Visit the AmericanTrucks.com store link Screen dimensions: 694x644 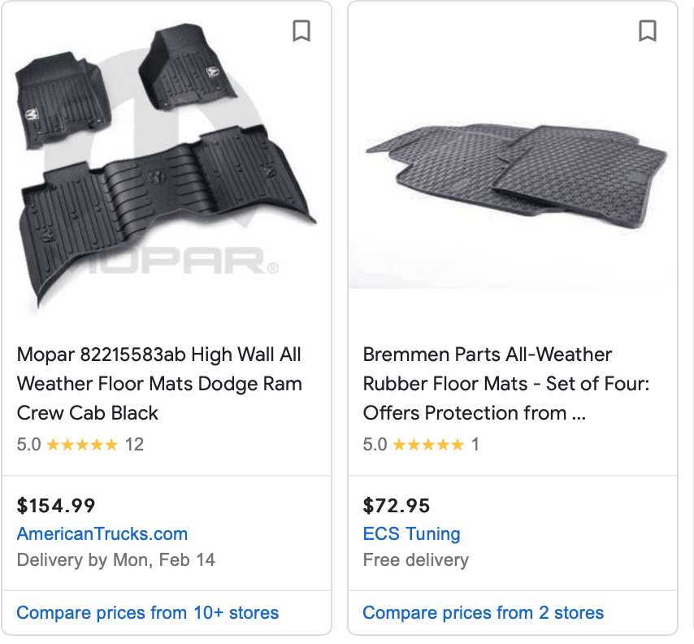pyautogui.click(x=102, y=533)
